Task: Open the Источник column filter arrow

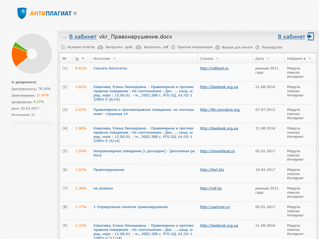Action: [x=114, y=59]
